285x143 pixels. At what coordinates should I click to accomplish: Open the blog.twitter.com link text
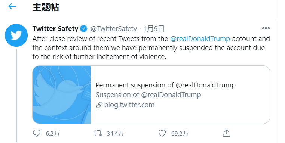[x=129, y=105]
